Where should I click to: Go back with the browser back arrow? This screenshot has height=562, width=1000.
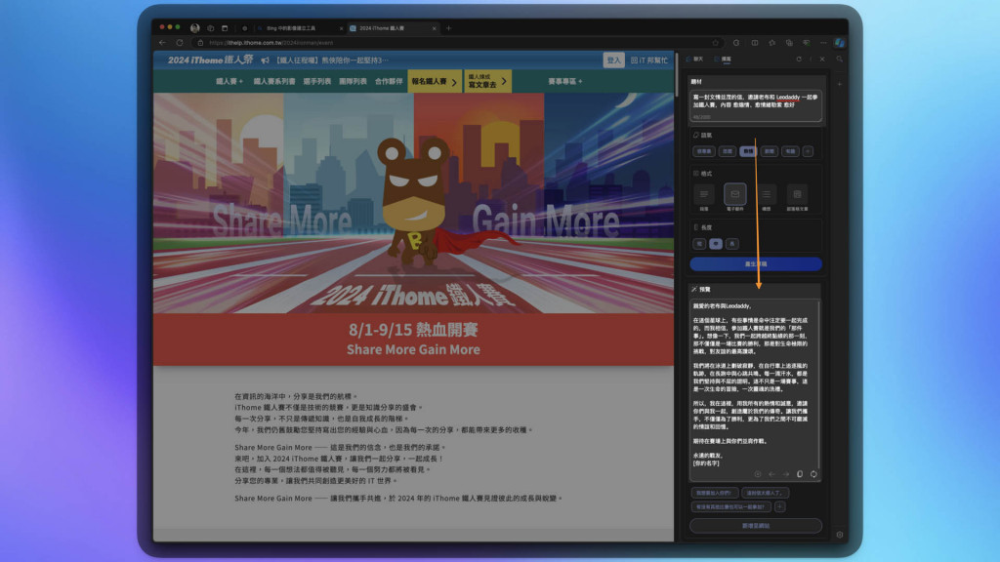(163, 43)
